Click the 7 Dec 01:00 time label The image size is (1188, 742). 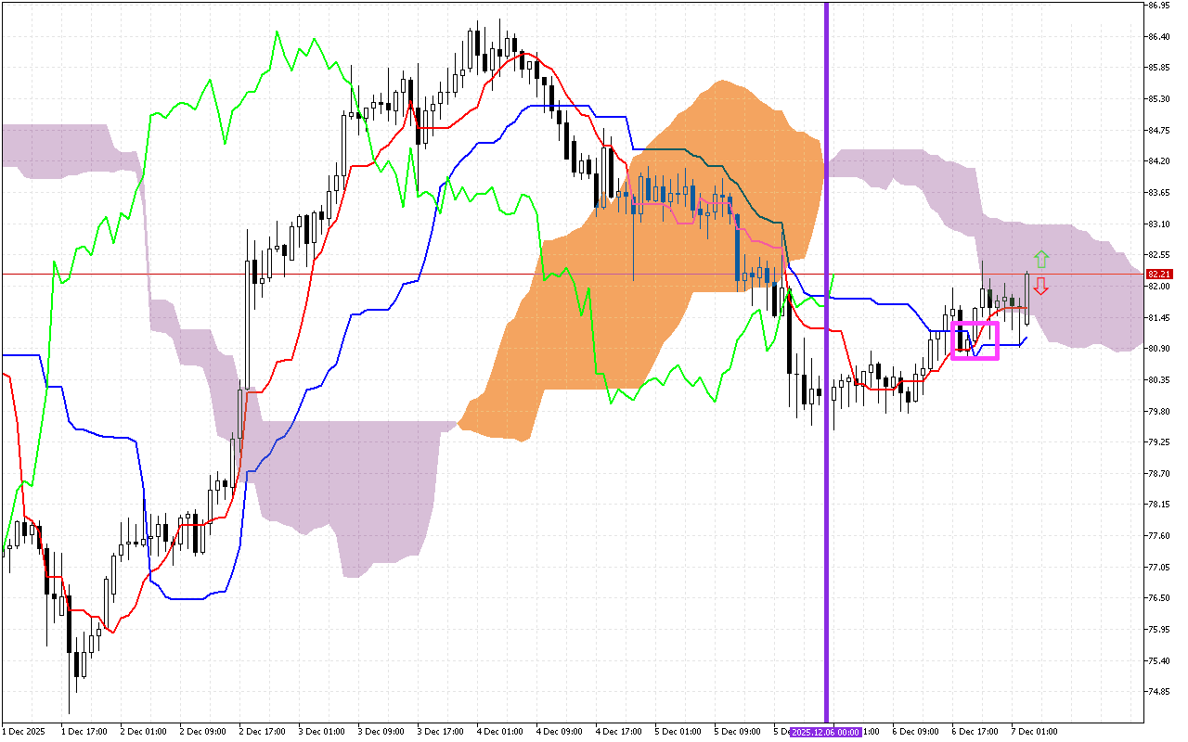[1035, 732]
